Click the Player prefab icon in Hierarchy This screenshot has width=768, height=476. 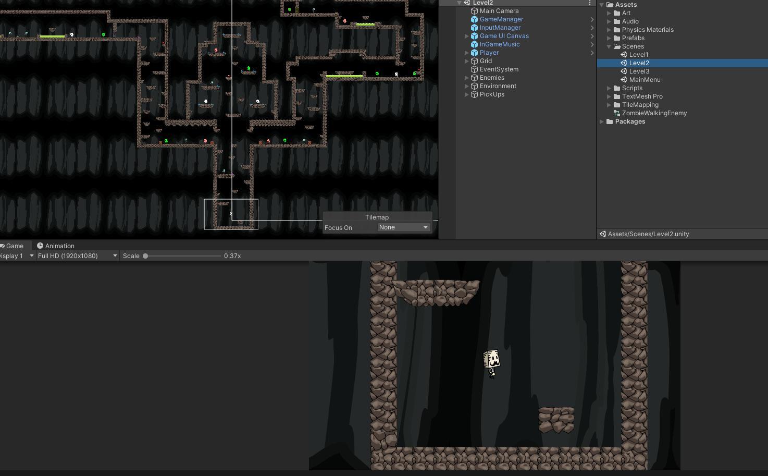coord(474,53)
